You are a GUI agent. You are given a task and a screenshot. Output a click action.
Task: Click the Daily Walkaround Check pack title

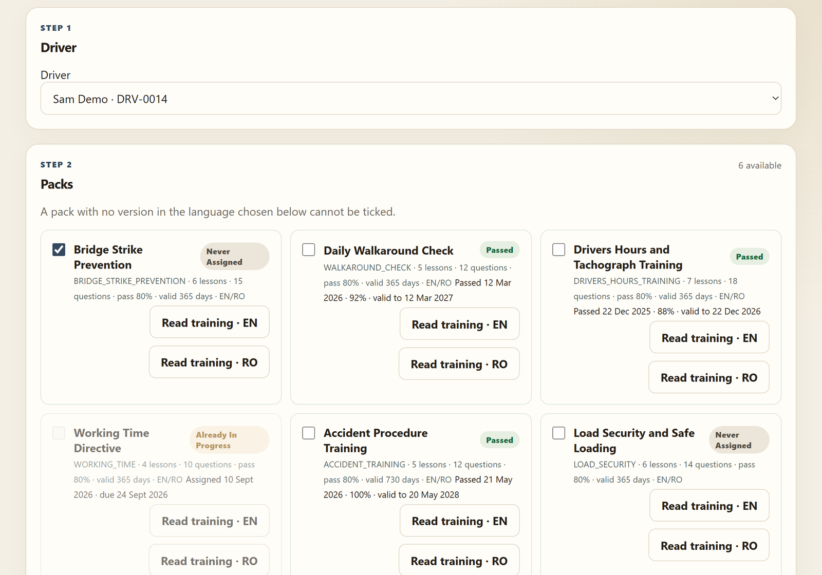[x=388, y=251]
